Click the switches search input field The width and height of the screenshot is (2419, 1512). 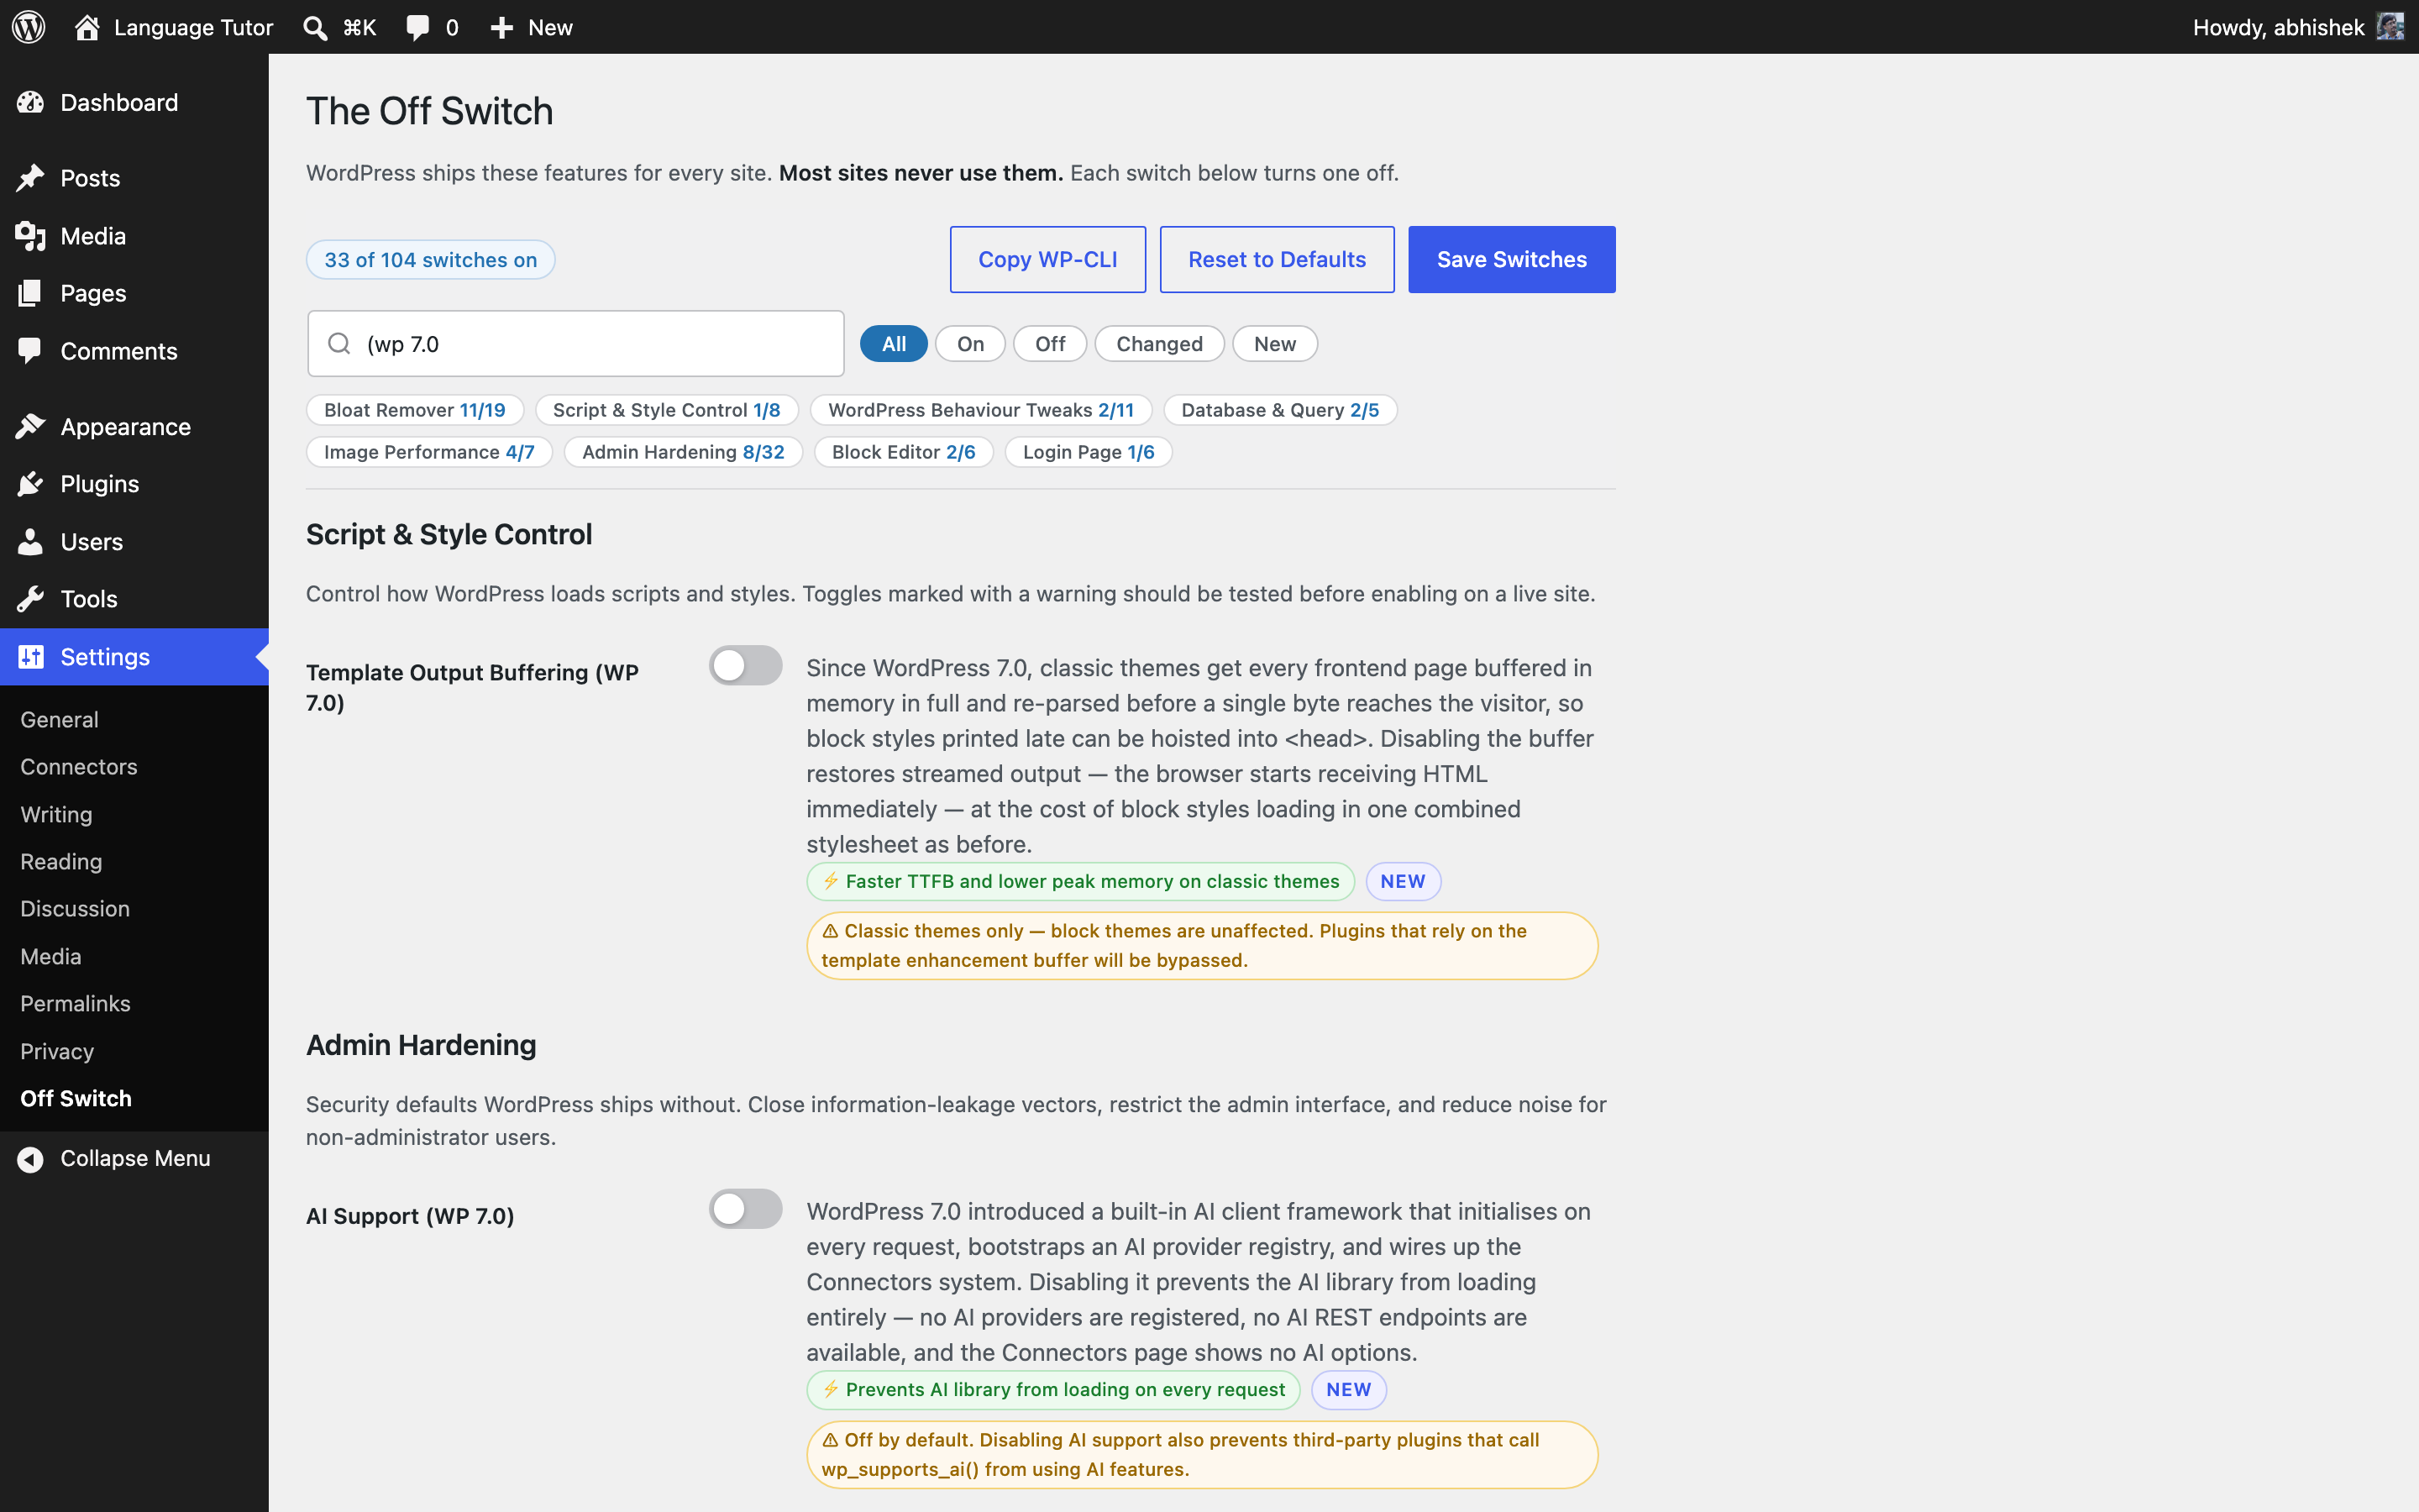coord(575,344)
